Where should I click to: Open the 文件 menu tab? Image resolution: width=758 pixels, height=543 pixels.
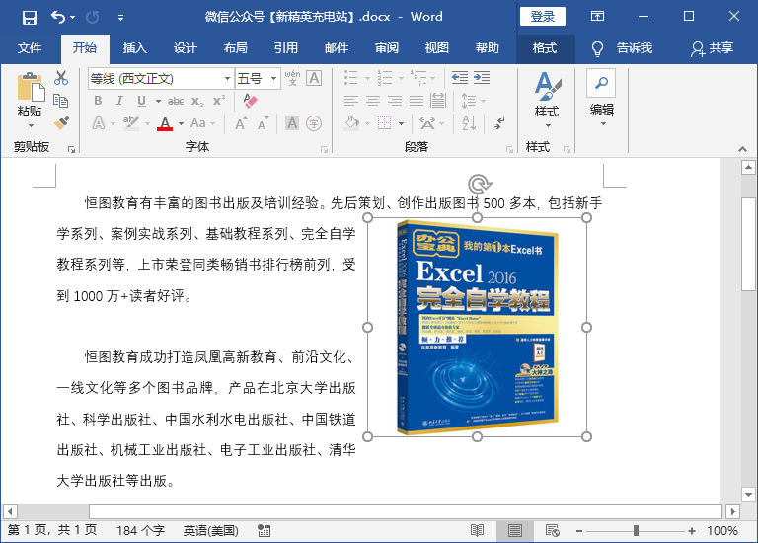[x=30, y=48]
